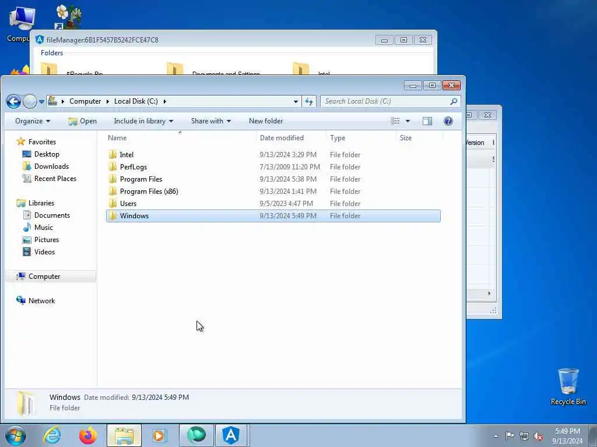597x447 pixels.
Task: Click the blue A app taskbar button
Action: click(x=231, y=435)
